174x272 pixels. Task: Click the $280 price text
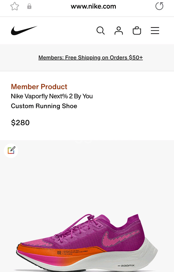20,123
